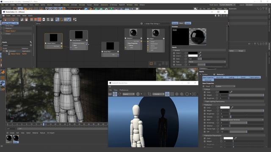Screen dimensions: 271x152
Task: Click the Seed value field
Action: point(193,59)
